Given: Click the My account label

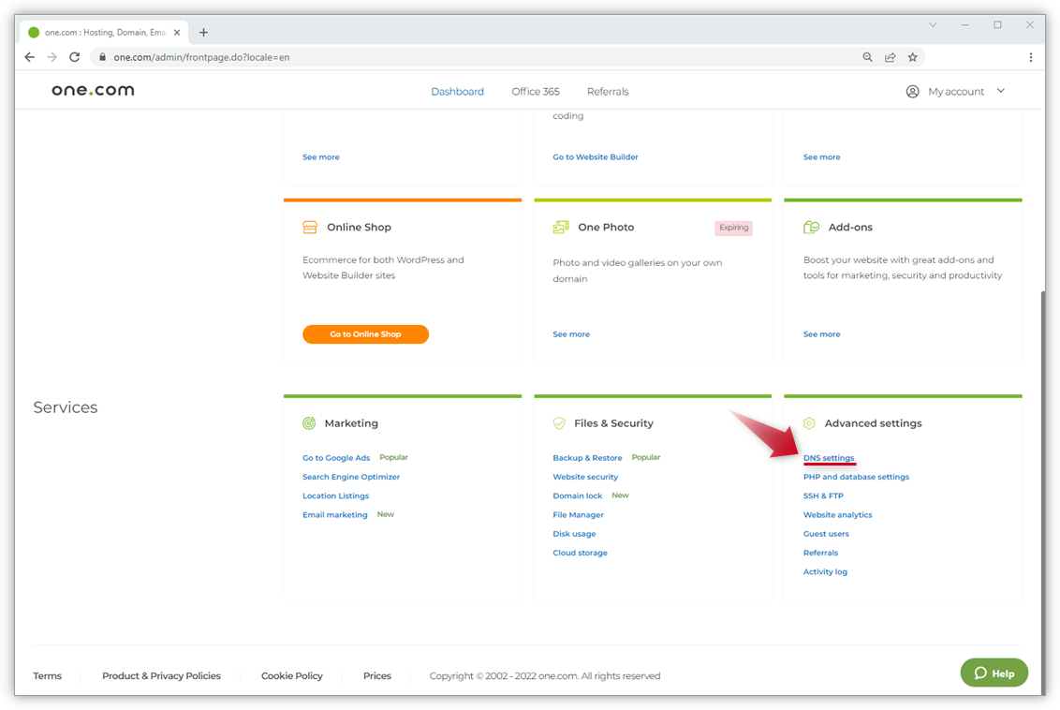Looking at the screenshot, I should tap(956, 91).
